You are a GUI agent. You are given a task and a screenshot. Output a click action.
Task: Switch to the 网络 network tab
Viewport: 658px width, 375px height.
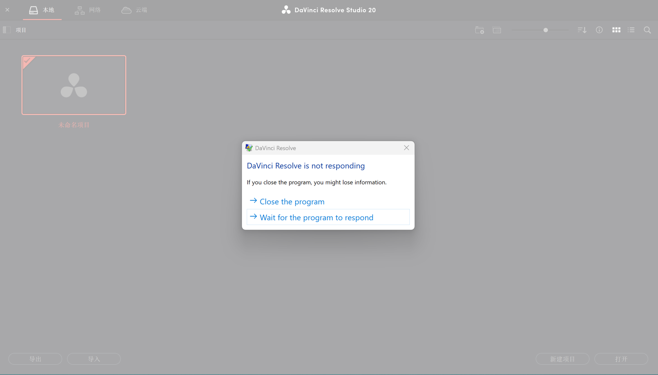tap(88, 10)
